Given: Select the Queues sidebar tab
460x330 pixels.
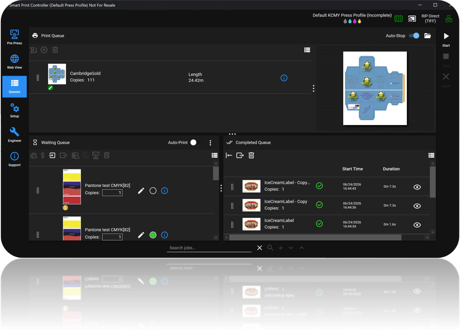Looking at the screenshot, I should click(14, 86).
